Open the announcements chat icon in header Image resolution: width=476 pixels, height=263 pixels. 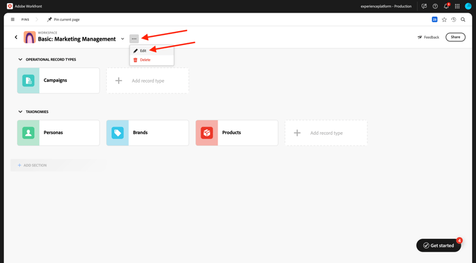424,6
